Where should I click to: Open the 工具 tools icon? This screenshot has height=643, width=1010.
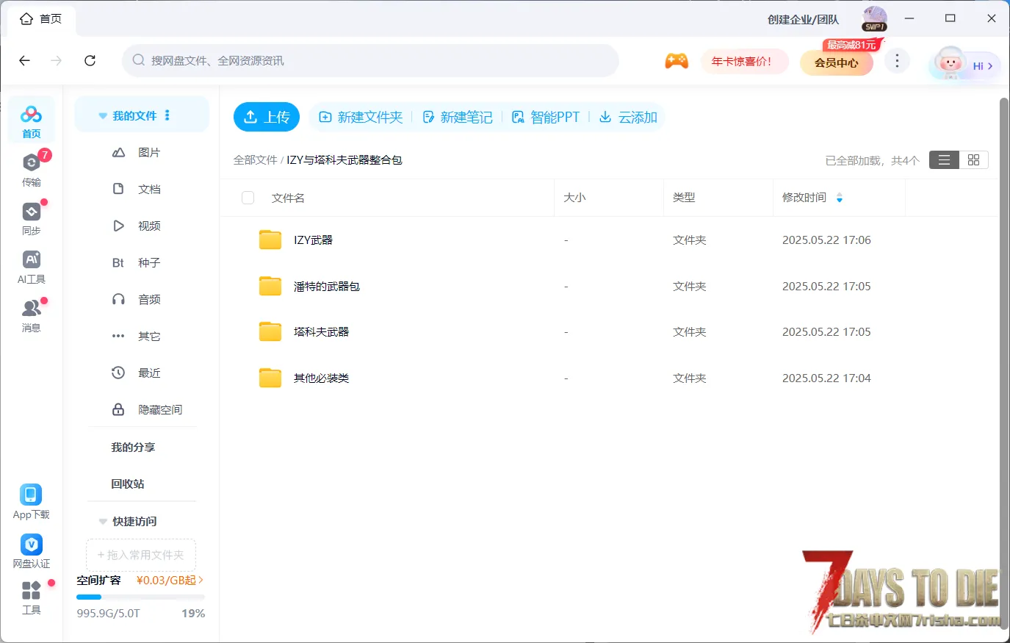point(31,597)
